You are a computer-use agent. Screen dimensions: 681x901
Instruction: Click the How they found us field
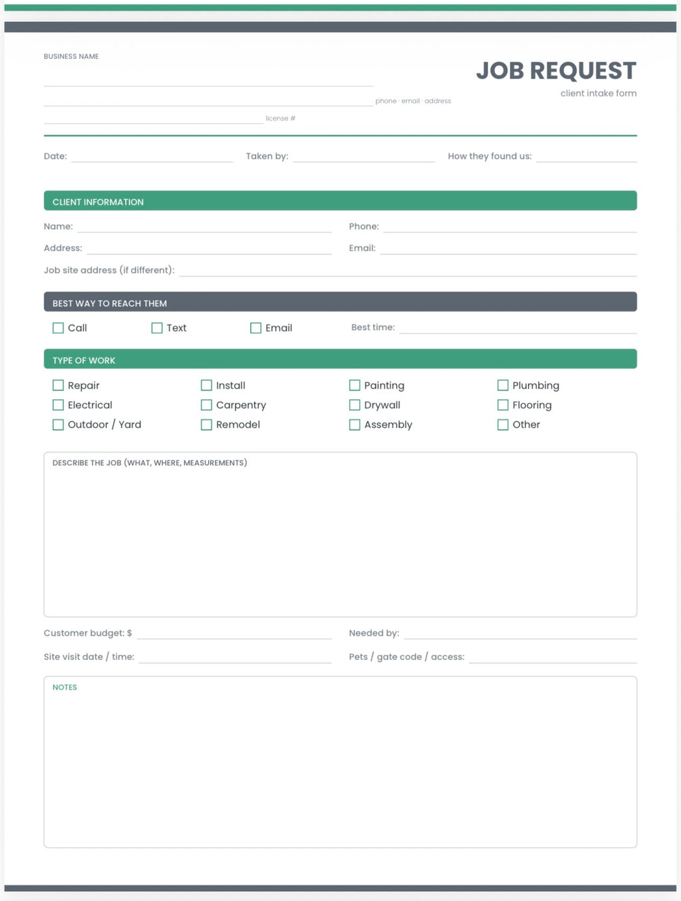pyautogui.click(x=587, y=156)
